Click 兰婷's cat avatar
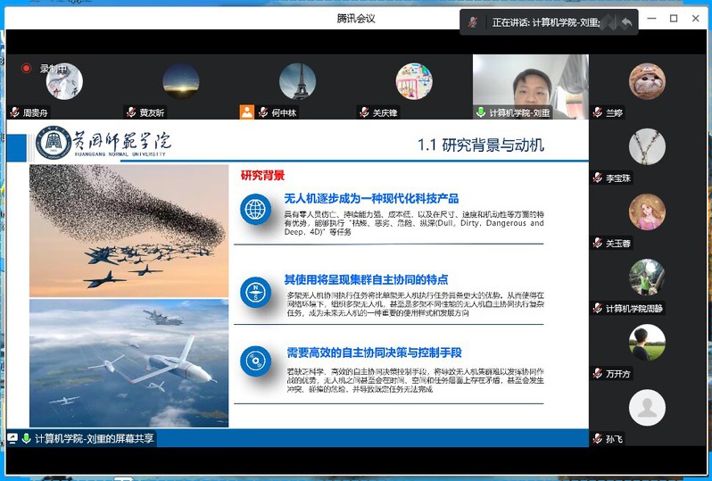Screen dimensions: 712x481 [x=647, y=81]
